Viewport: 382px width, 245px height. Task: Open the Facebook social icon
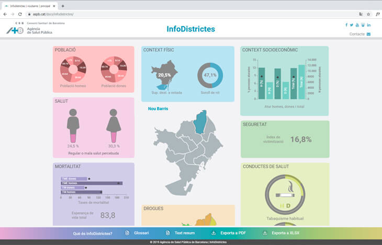coord(346,25)
